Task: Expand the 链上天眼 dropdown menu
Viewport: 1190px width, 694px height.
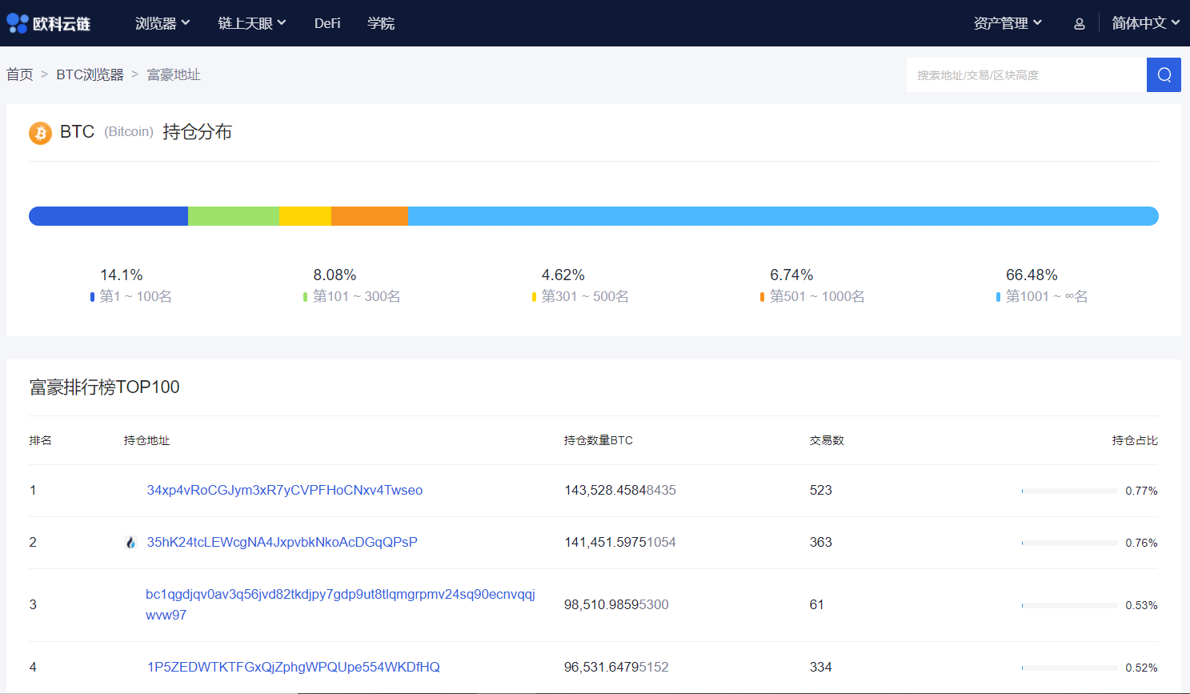Action: pyautogui.click(x=251, y=23)
